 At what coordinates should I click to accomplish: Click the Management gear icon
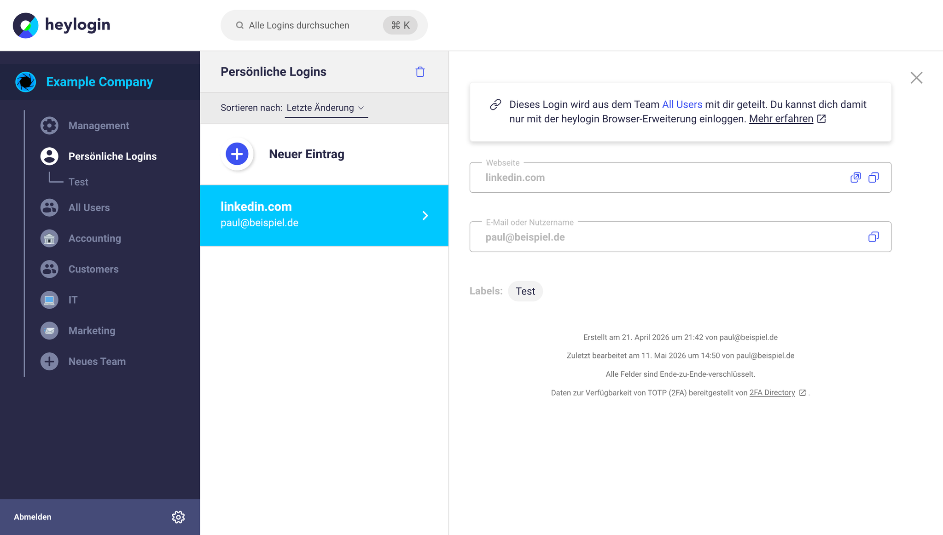(x=49, y=126)
